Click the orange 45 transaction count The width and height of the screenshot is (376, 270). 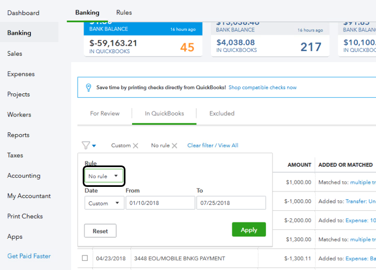tap(187, 47)
